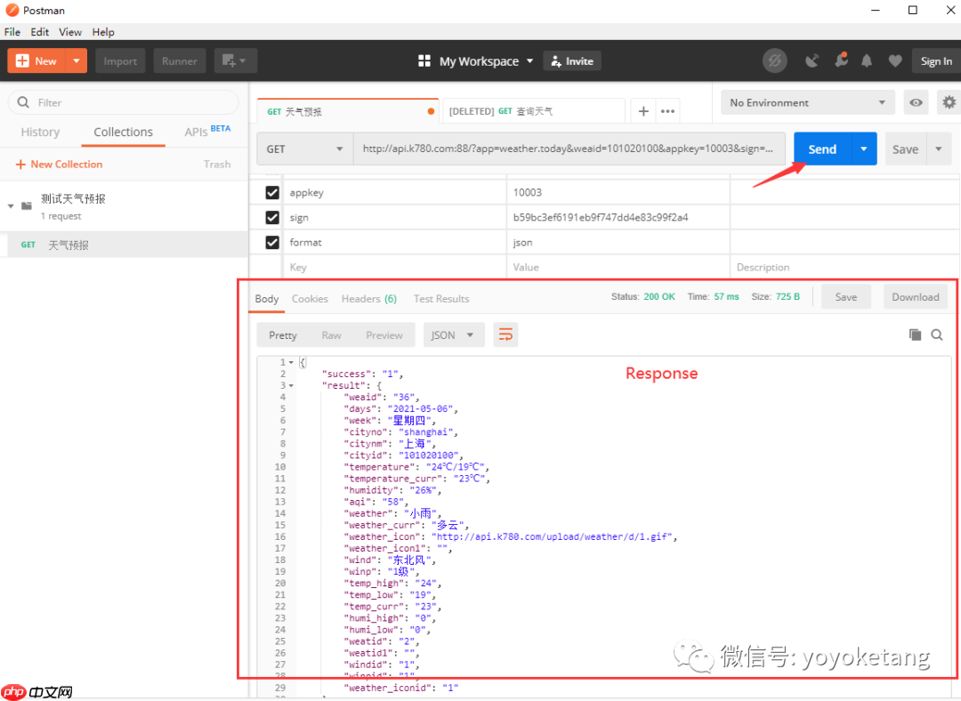This screenshot has height=701, width=961.
Task: Open the New button dropdown arrow
Action: click(77, 60)
